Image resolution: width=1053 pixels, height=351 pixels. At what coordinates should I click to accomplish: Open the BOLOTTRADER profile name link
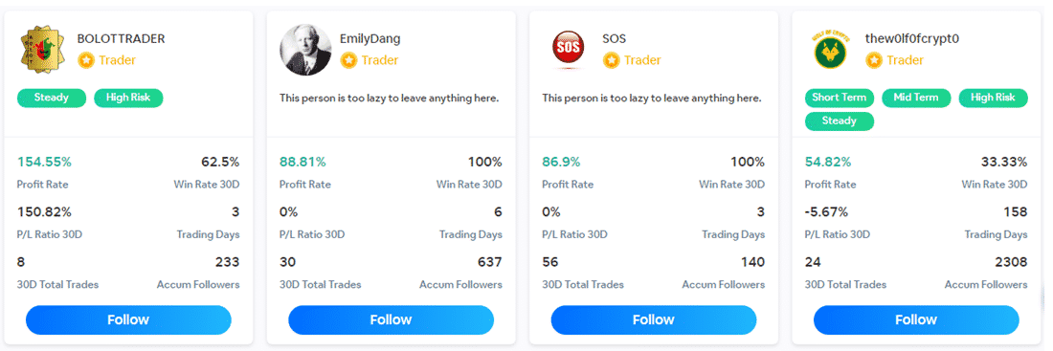[x=121, y=39]
